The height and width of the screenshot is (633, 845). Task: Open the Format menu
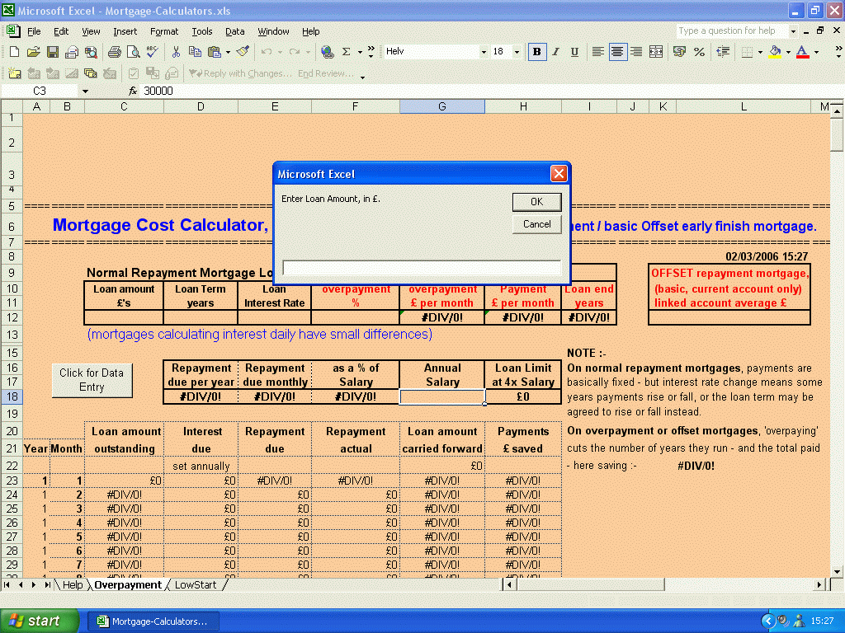tap(164, 31)
